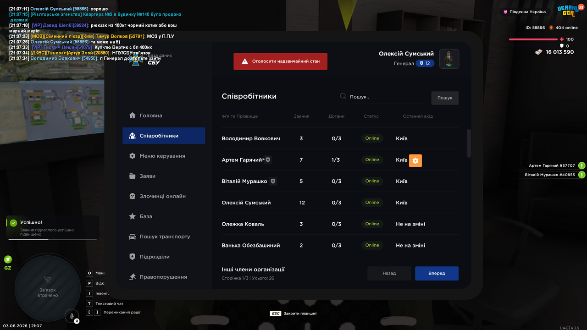Click the green success checkmark icon
The height and width of the screenshot is (330, 587).
pos(13,223)
